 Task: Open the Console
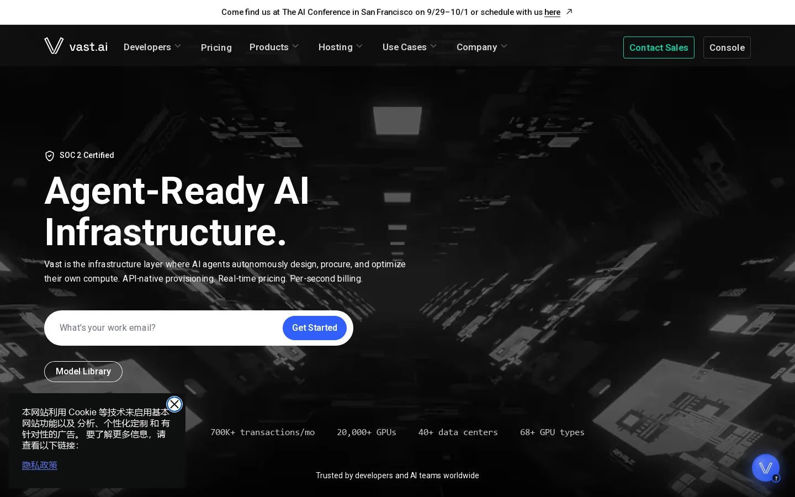pos(727,47)
